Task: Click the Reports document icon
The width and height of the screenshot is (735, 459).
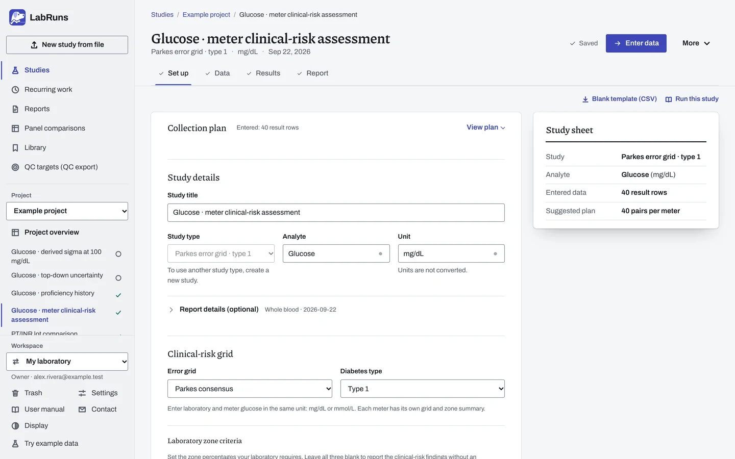Action: (x=15, y=109)
